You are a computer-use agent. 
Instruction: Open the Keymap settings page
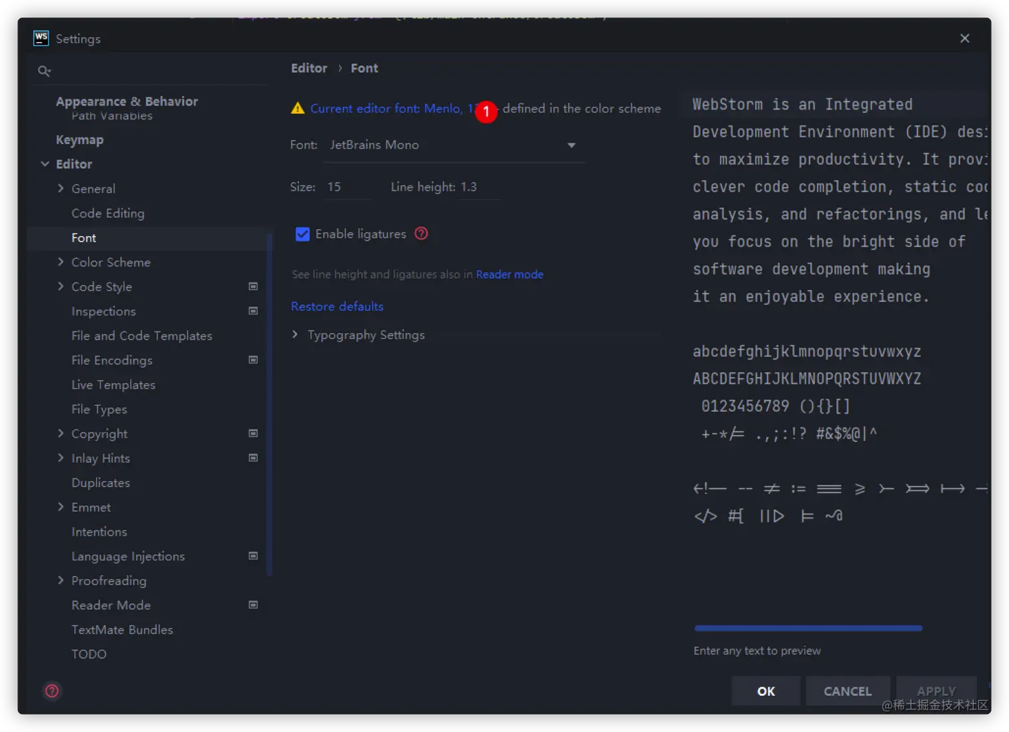(x=79, y=140)
